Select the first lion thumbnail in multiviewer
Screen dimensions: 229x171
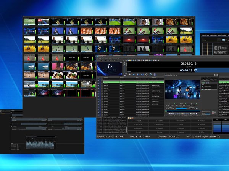(x=172, y=22)
